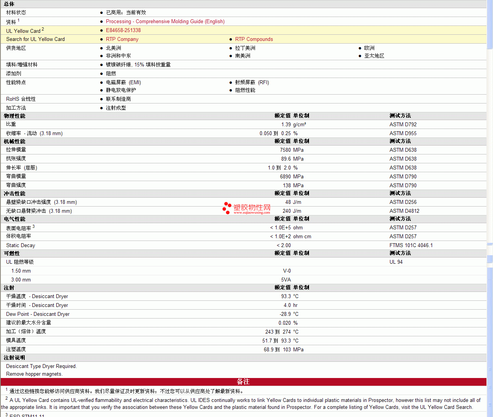Click the 'Dew Point - Desiccant Dryer' row label
This screenshot has width=493, height=417.
pyautogui.click(x=38, y=314)
